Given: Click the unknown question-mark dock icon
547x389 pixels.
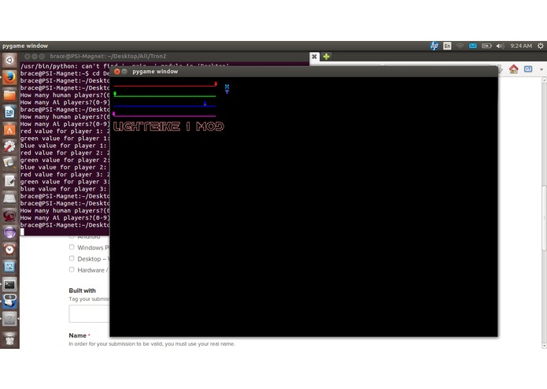Looking at the screenshot, I should 9,319.
